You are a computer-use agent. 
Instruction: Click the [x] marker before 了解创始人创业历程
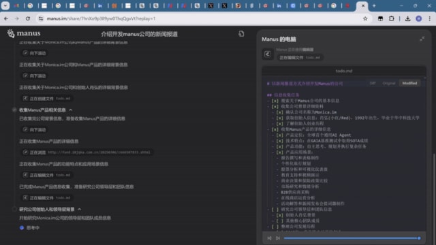point(279,124)
